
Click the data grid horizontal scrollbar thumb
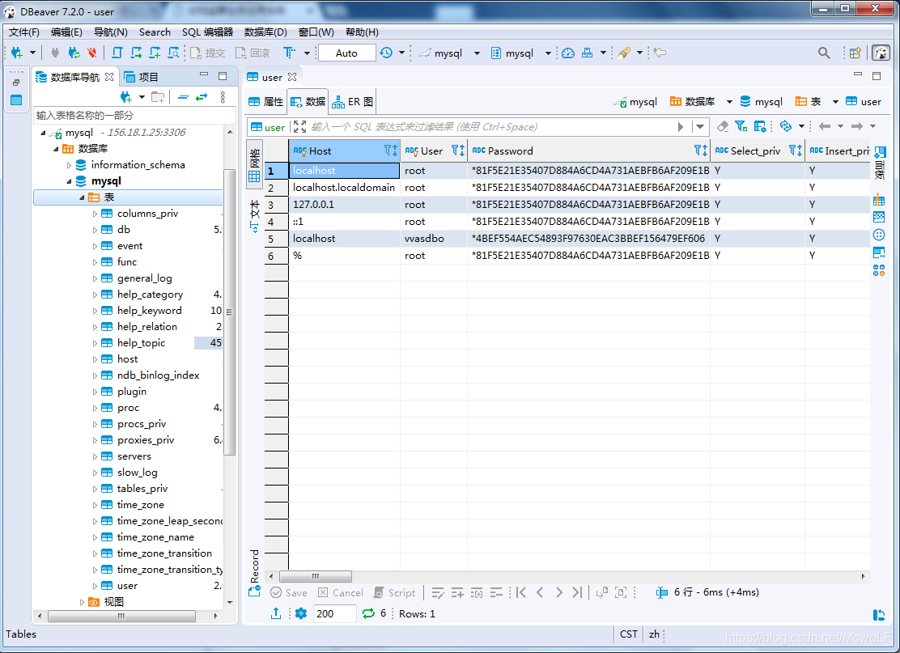[315, 576]
